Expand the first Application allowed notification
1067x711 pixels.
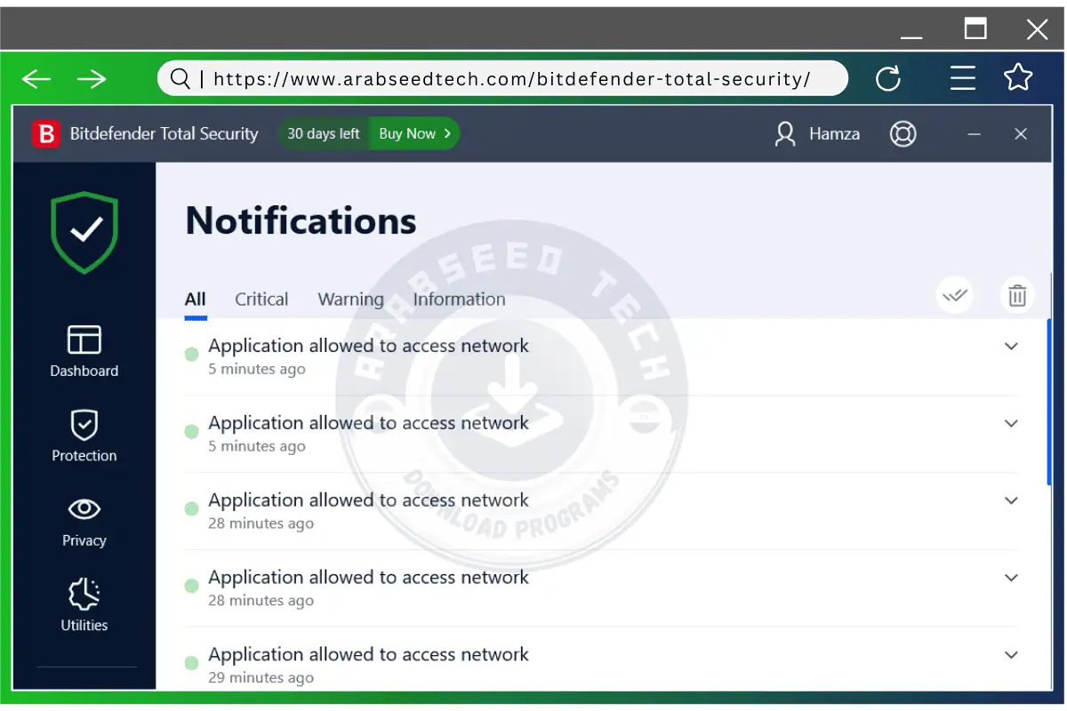point(1011,346)
